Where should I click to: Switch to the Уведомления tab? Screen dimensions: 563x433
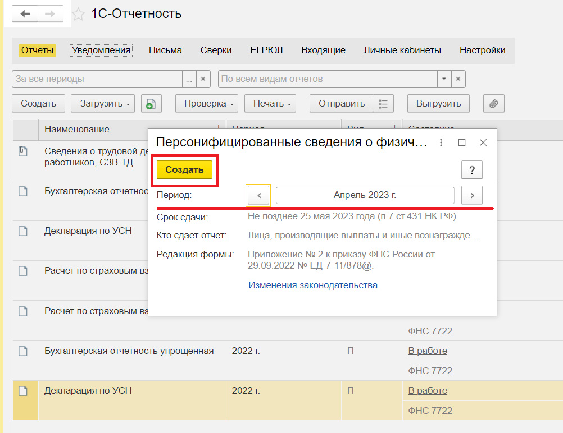point(101,50)
